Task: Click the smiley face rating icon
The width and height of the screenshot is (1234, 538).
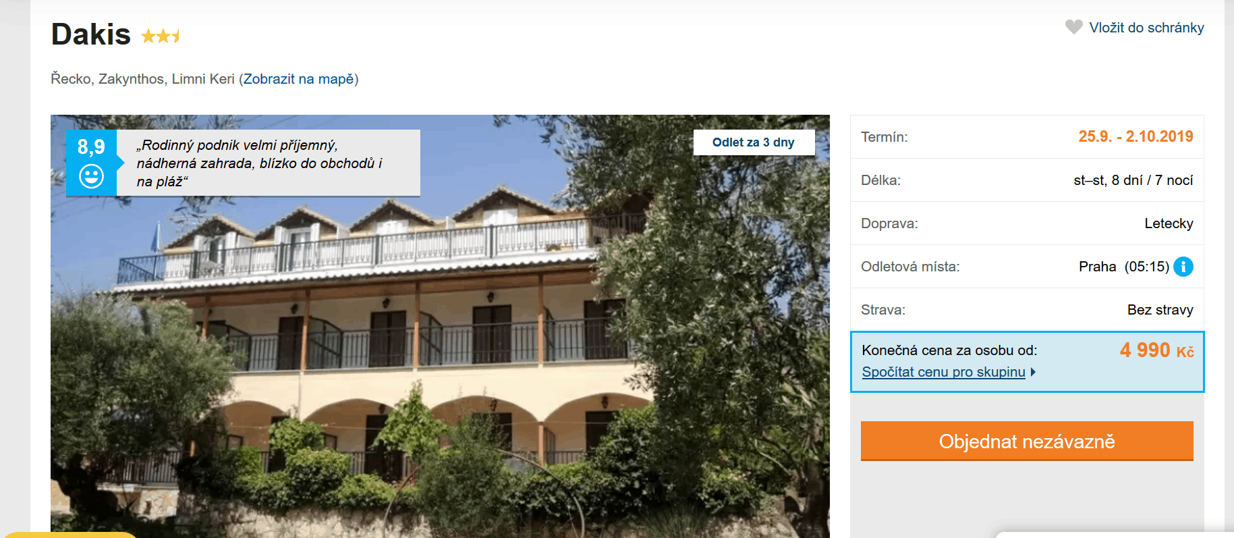Action: point(91,176)
